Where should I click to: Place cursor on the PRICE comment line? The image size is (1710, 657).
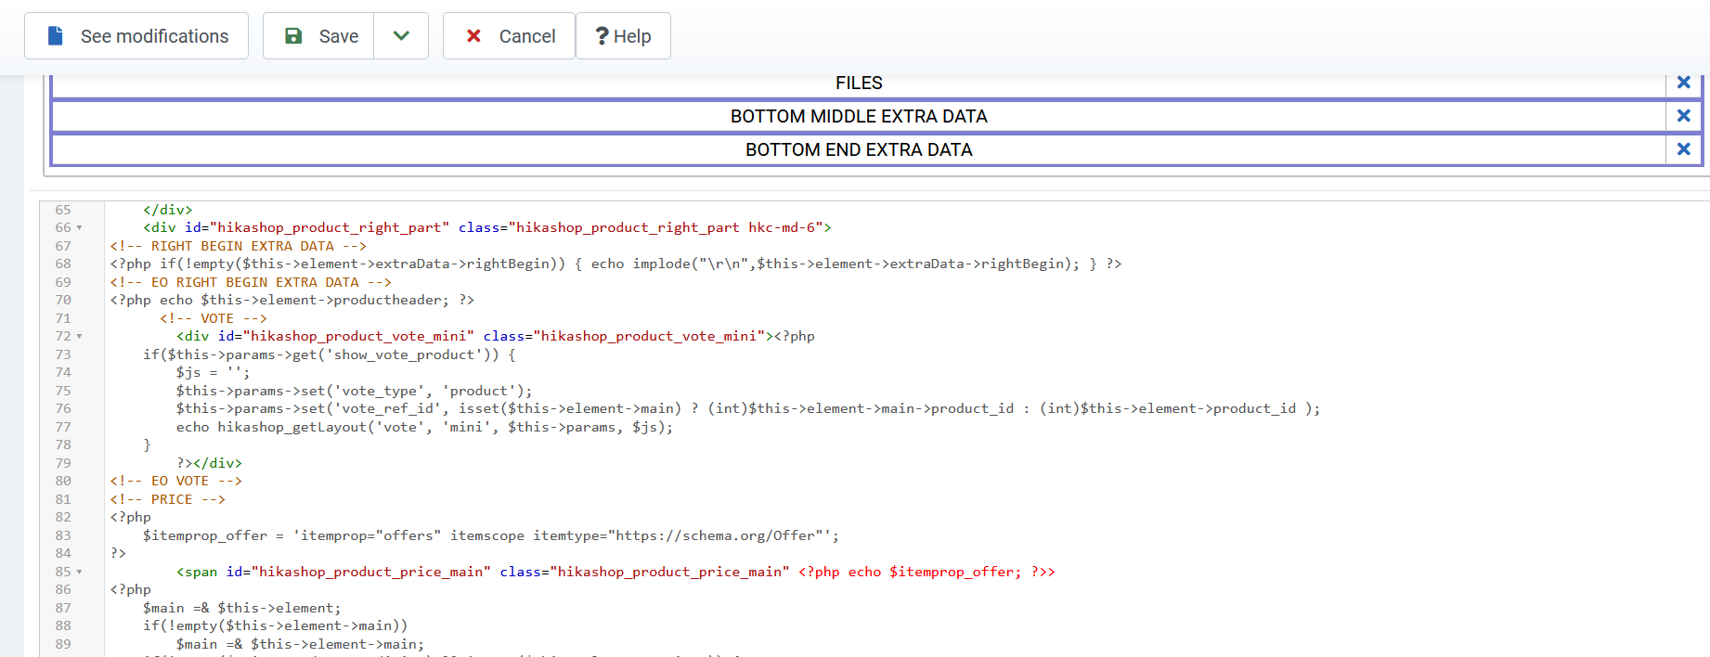point(172,499)
